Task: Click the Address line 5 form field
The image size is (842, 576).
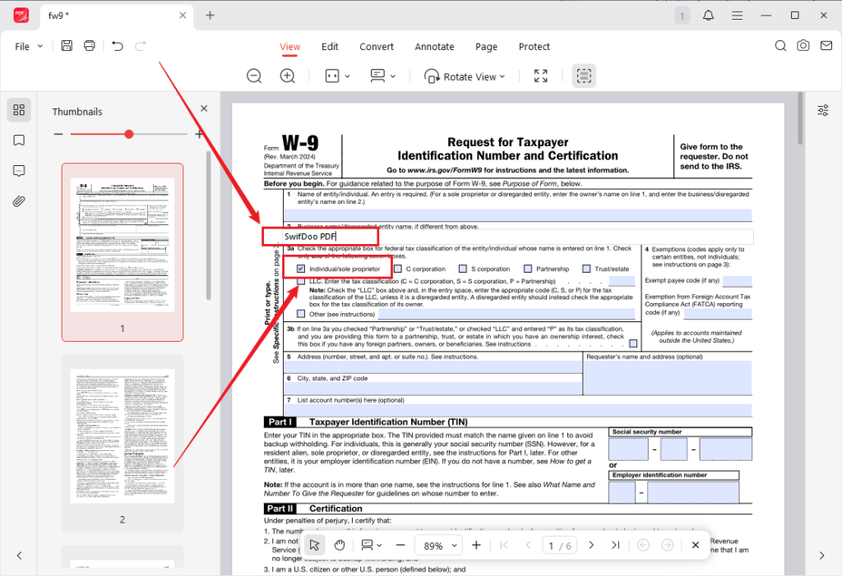Action: tap(433, 367)
